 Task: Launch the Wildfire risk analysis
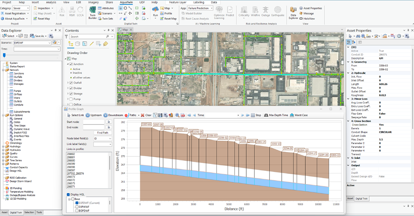point(255,11)
